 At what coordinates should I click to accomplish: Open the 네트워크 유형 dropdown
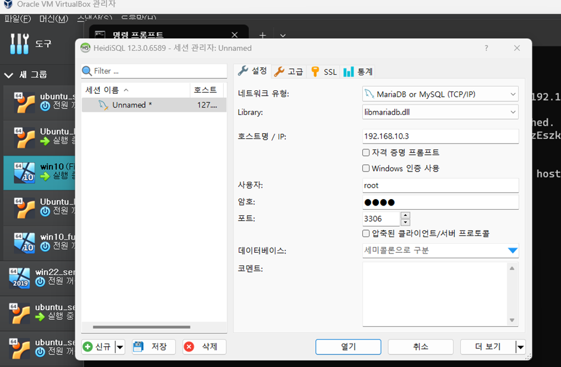pos(440,94)
